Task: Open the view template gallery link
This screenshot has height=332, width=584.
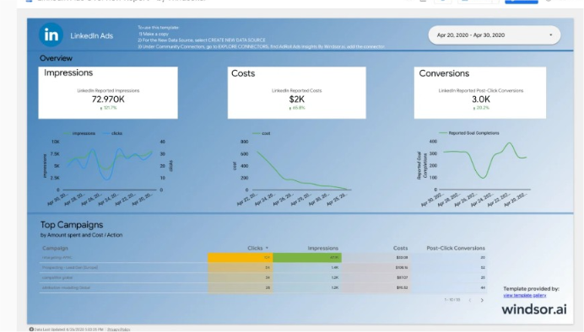Action: click(x=524, y=295)
